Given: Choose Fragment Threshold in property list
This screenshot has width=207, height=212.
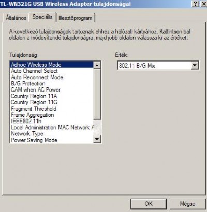Looking at the screenshot, I should [52, 109].
